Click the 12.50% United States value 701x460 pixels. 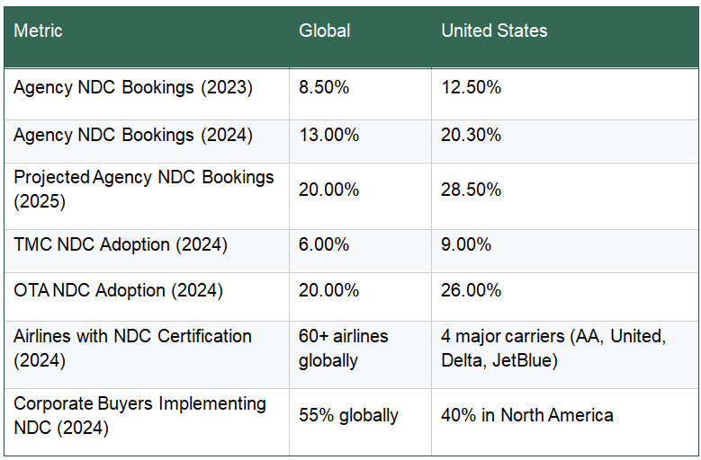tap(472, 88)
